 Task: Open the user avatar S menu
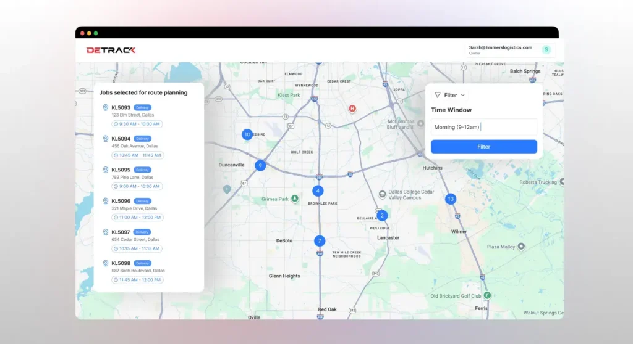pyautogui.click(x=546, y=49)
